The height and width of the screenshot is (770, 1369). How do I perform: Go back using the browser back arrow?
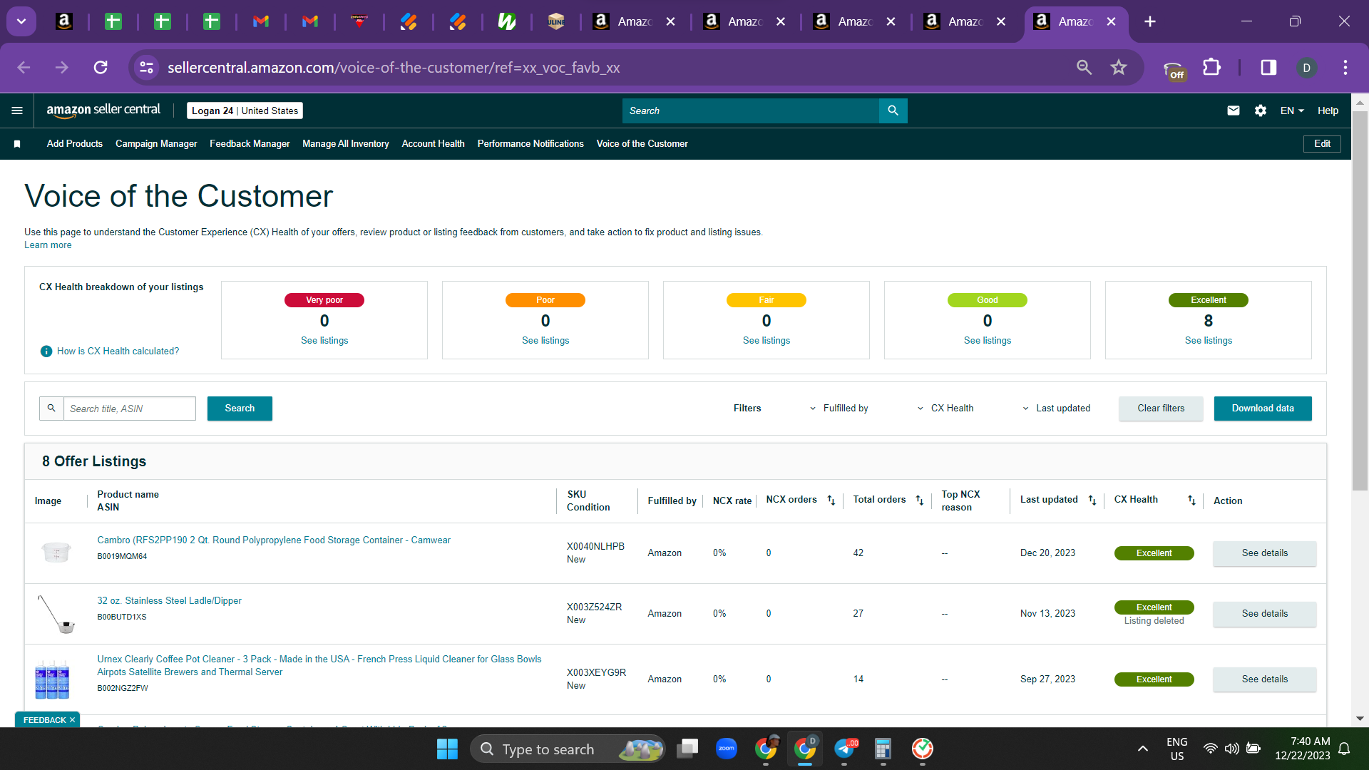(x=24, y=67)
